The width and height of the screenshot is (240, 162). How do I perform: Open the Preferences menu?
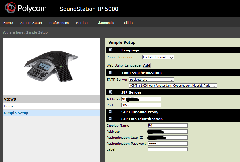point(59,23)
